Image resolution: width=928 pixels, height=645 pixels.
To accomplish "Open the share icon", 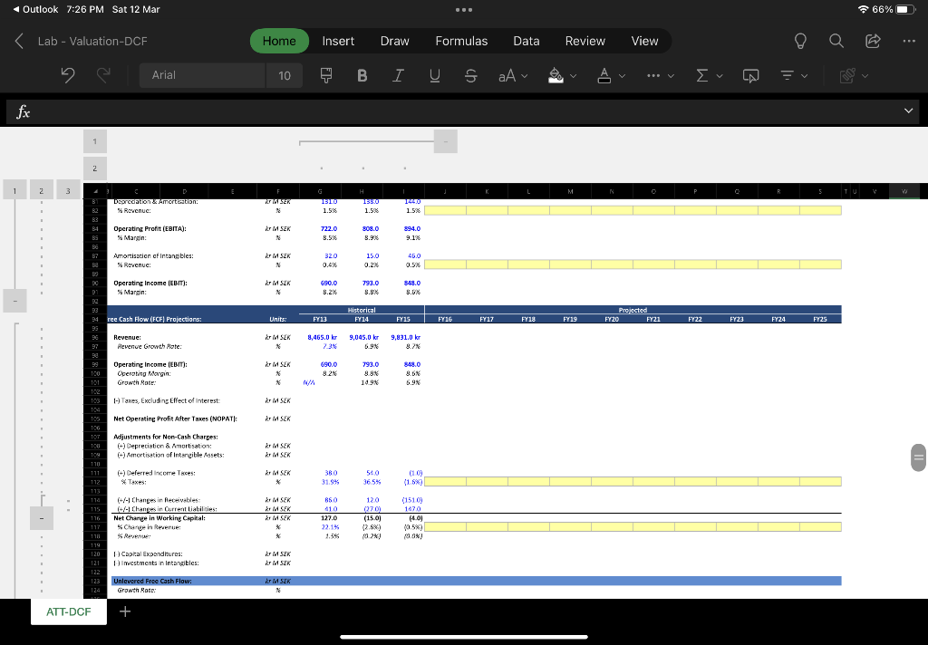I will 873,41.
